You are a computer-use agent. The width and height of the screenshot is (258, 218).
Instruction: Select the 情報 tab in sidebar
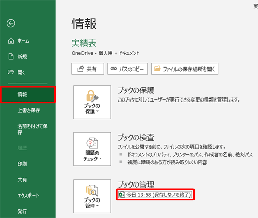[28, 94]
